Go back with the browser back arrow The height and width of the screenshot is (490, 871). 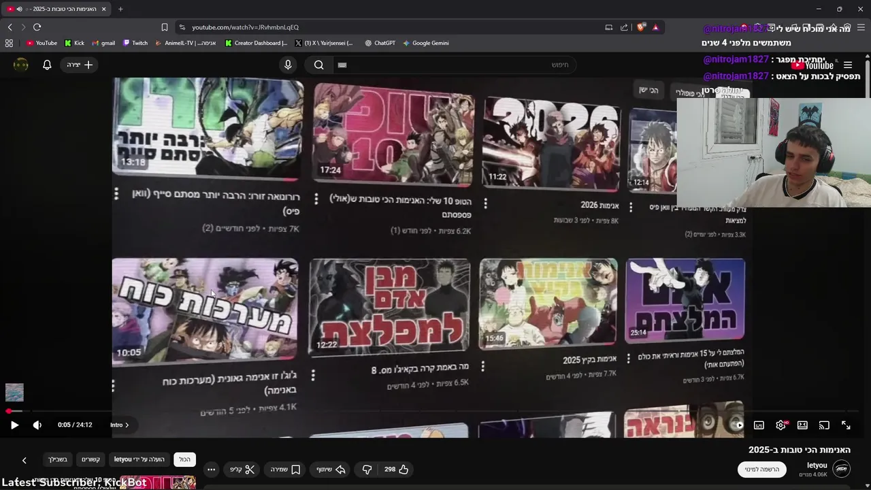[x=10, y=27]
